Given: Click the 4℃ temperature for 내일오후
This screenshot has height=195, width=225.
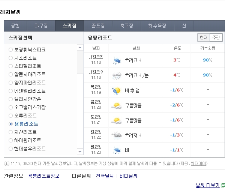Looking at the screenshot, I should [177, 75].
